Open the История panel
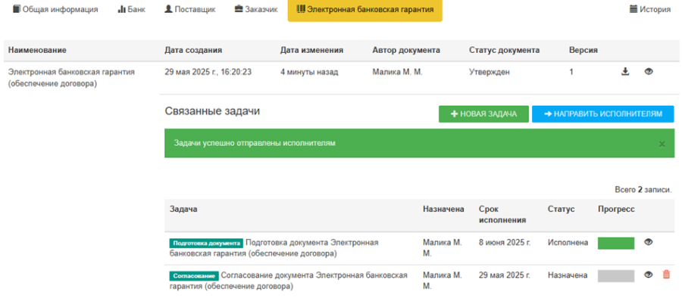The height and width of the screenshot is (304, 682). [649, 10]
